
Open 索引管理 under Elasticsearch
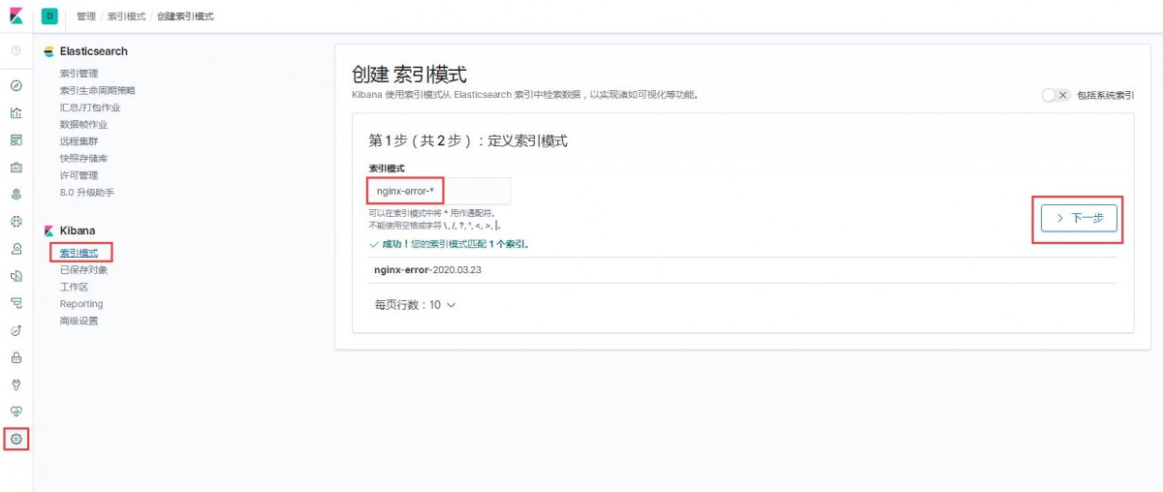tap(79, 74)
